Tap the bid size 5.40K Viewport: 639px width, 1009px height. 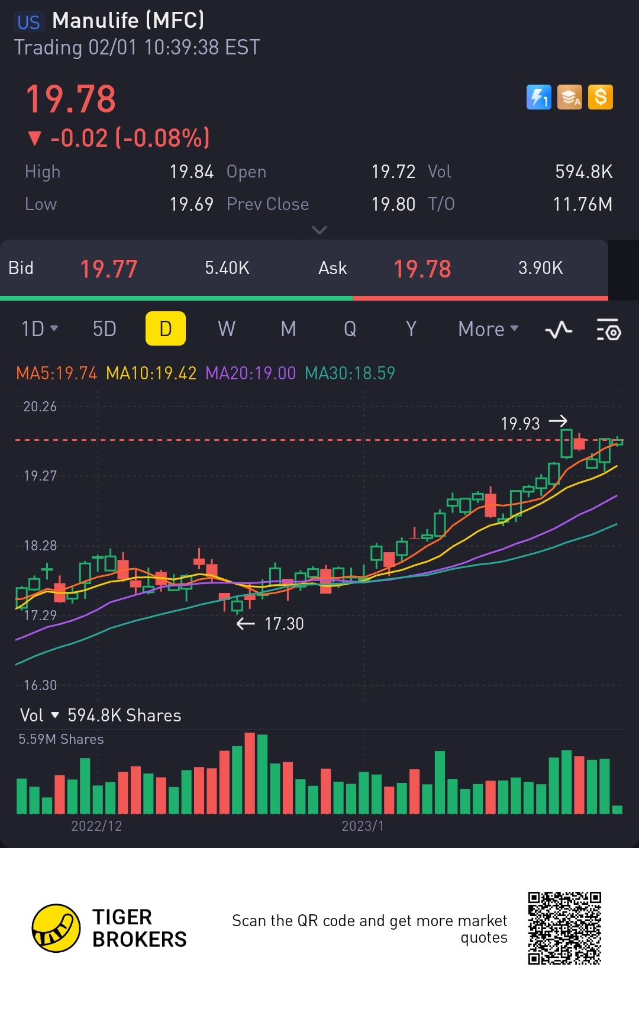point(227,268)
